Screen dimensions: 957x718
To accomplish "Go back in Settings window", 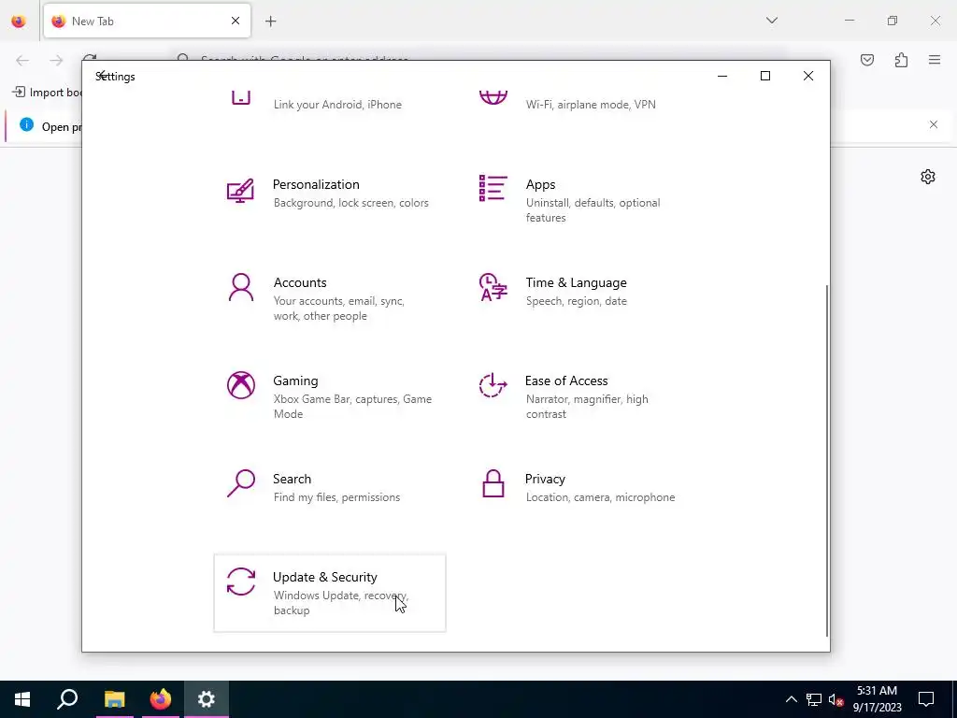I will click(x=103, y=76).
